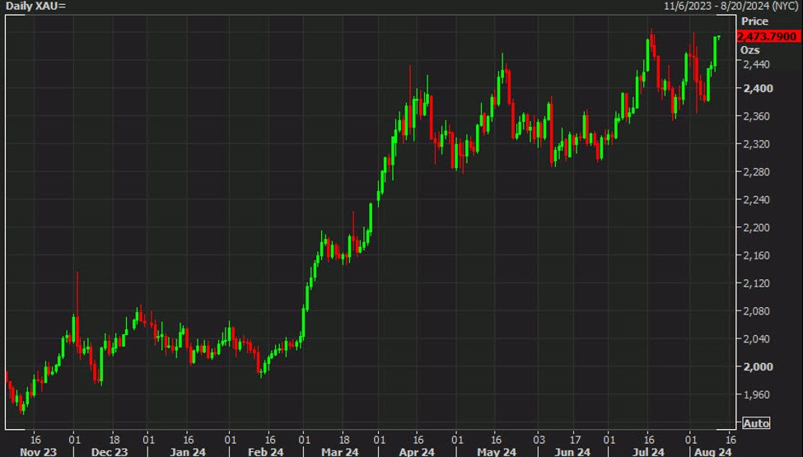
Task: Click the 2,040 price axis label
Action: (758, 338)
